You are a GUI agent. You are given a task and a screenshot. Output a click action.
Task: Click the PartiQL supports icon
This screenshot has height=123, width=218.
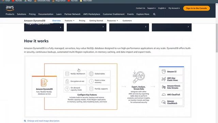[x=91, y=89]
